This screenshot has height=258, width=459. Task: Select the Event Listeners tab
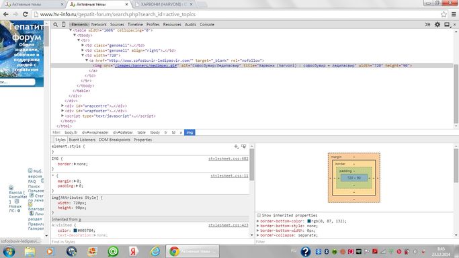[82, 140]
